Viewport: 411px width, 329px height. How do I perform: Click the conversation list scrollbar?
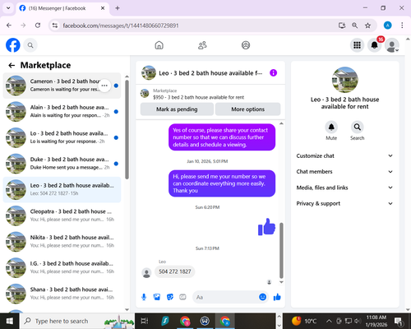(x=127, y=129)
